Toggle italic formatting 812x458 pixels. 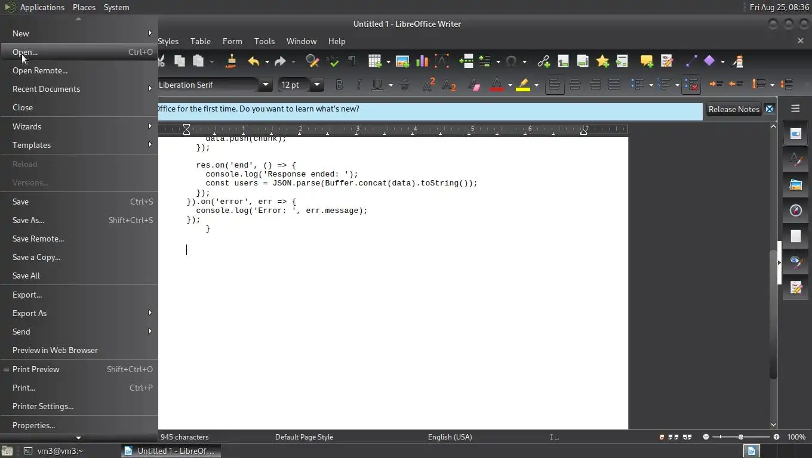358,85
